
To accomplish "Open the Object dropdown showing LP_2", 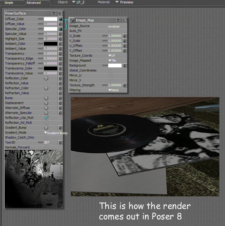I will [x=78, y=2].
